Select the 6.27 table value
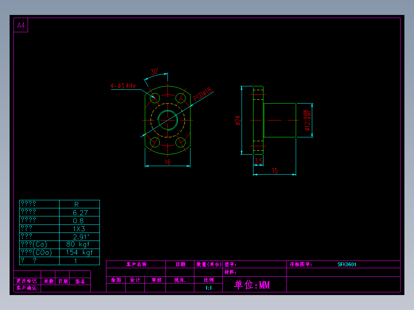414x310 pixels. (80, 213)
